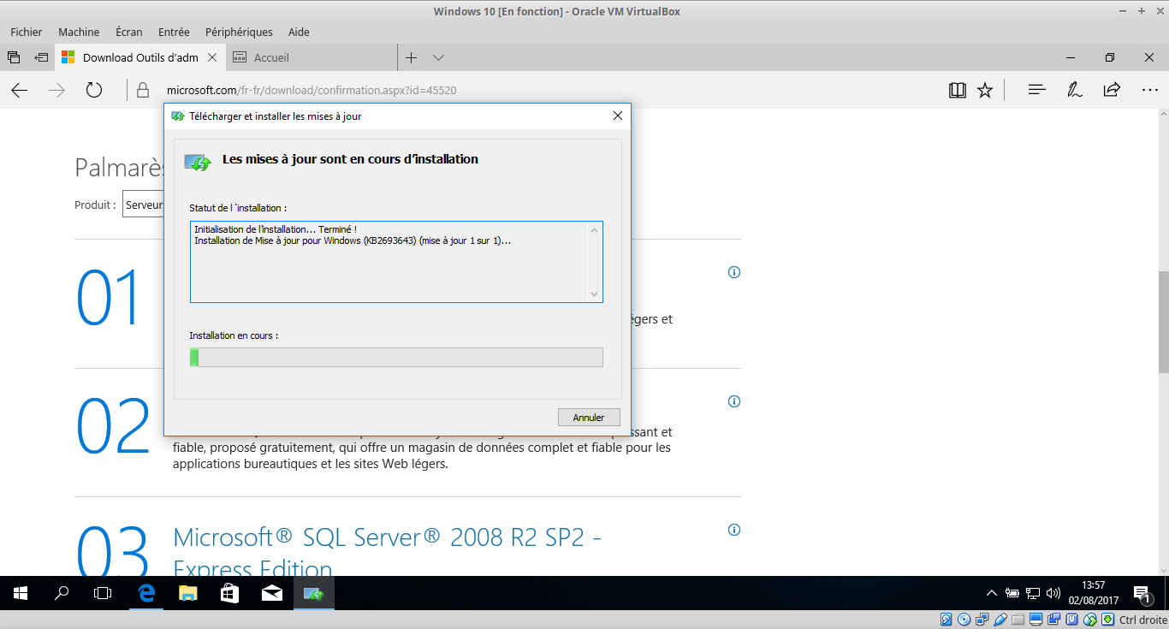
Task: Open Microsoft SQL Server 2008 R2 SP2 link
Action: (387, 552)
